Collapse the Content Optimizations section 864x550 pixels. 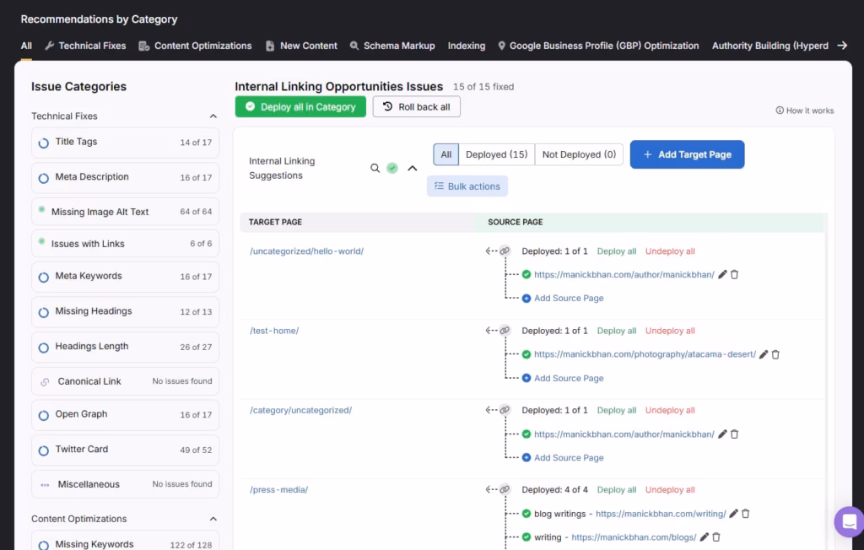pyautogui.click(x=213, y=519)
